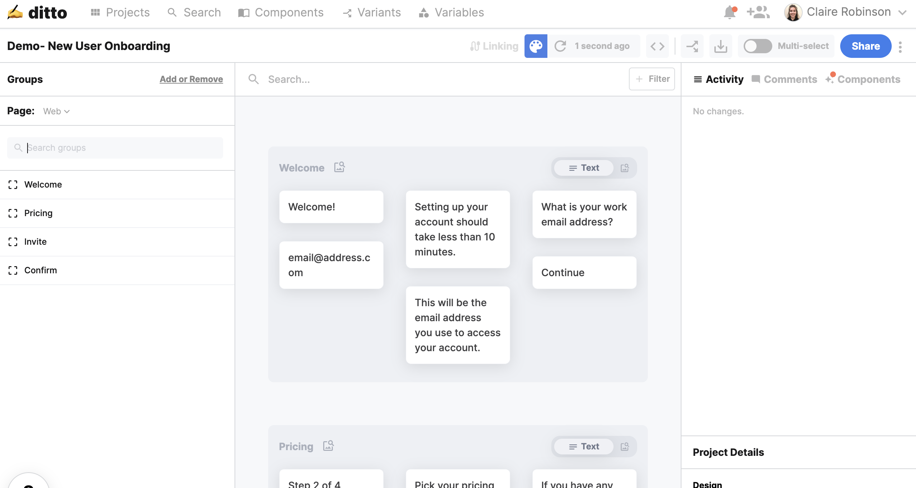The image size is (916, 488).
Task: Open the notifications bell
Action: coord(729,13)
